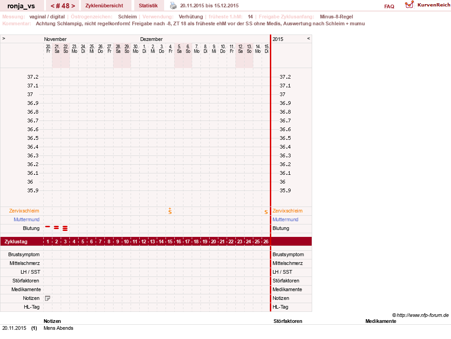Collapse chart with the < arrow next to 2015
Screen dimensions: 451x339
[308, 38]
